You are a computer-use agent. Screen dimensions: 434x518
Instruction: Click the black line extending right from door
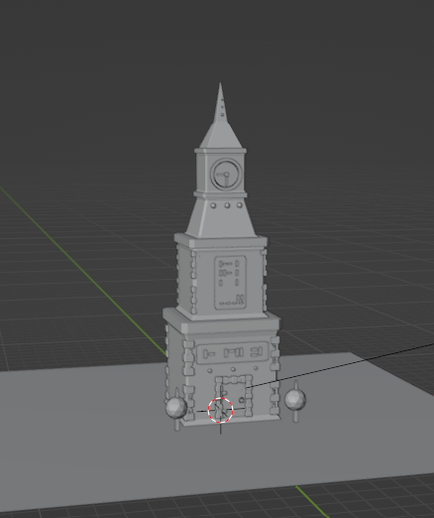point(340,365)
